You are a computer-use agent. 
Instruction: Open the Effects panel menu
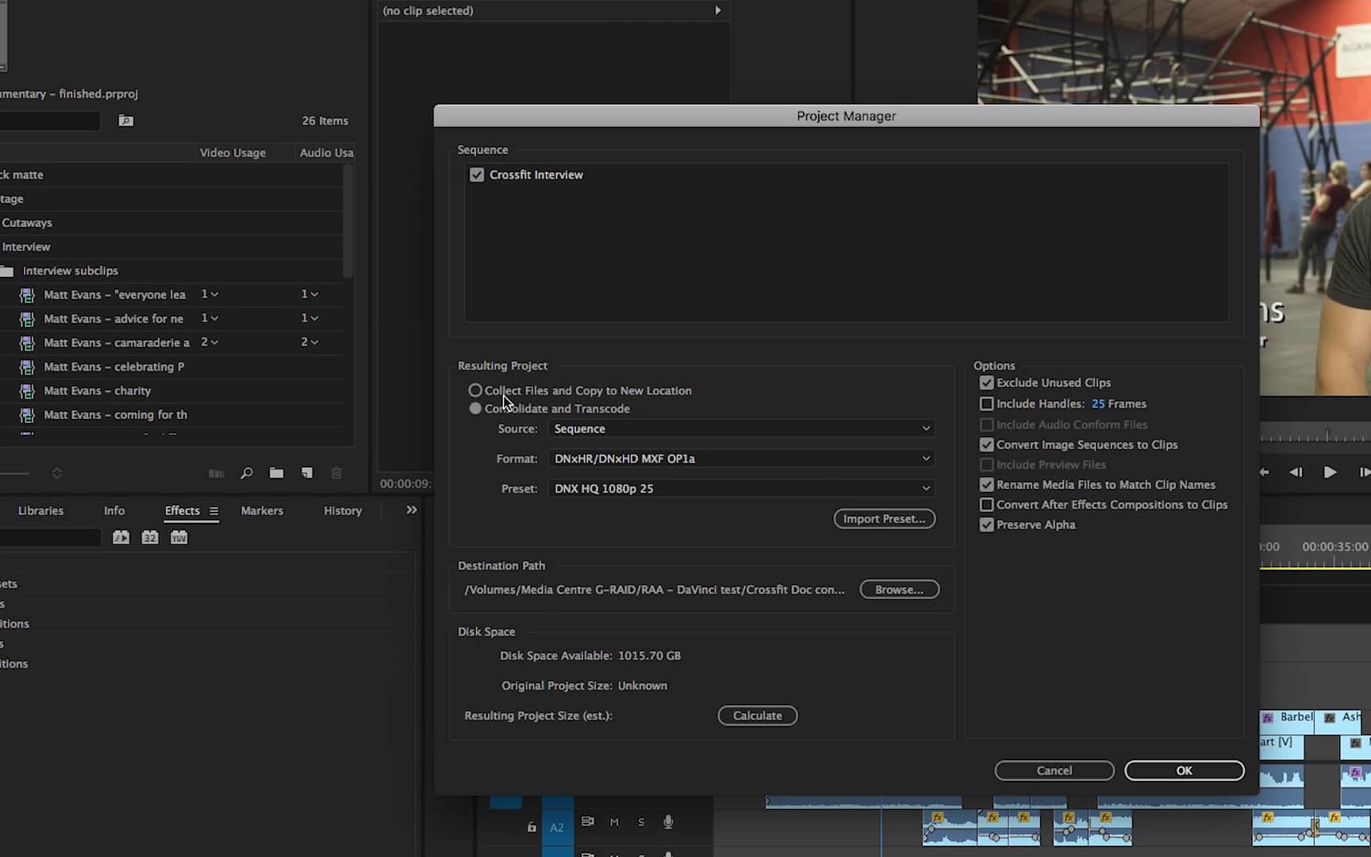215,511
